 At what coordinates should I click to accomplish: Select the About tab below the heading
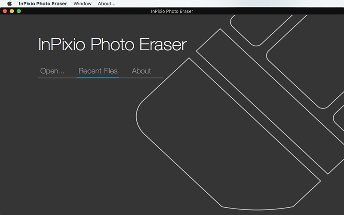(x=141, y=71)
